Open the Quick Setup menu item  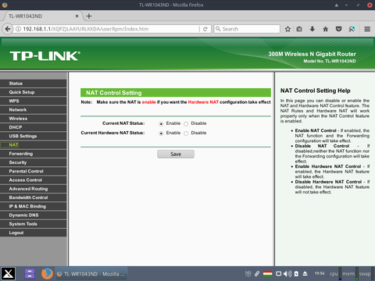(x=34, y=92)
